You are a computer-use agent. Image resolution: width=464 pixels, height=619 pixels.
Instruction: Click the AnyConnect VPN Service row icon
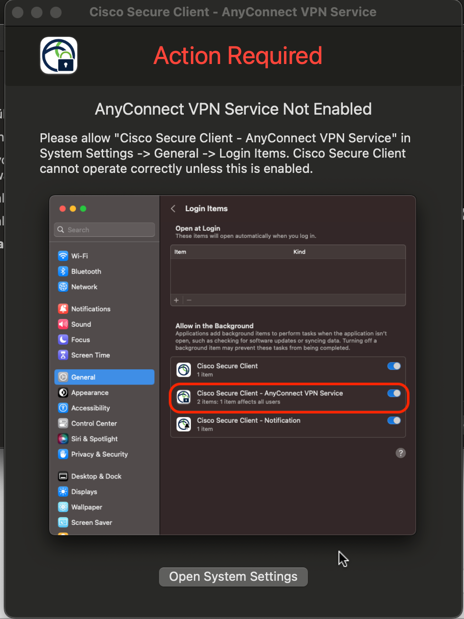[x=184, y=397]
